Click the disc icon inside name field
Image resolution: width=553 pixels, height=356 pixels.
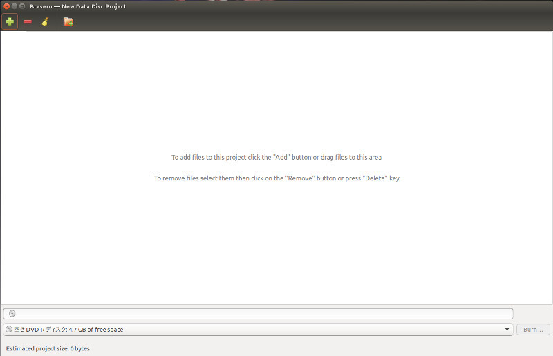[x=12, y=314]
